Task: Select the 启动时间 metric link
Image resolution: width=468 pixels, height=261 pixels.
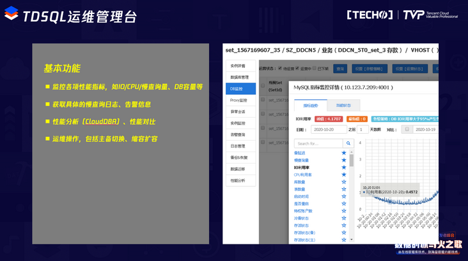Action: 301,196
